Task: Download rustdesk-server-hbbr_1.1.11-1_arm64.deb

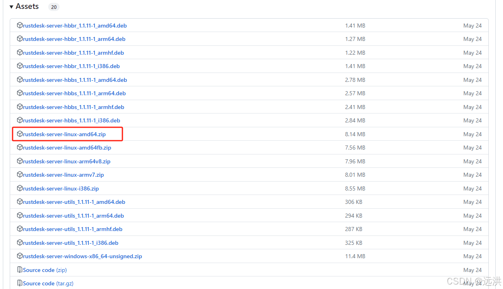Action: click(x=74, y=39)
